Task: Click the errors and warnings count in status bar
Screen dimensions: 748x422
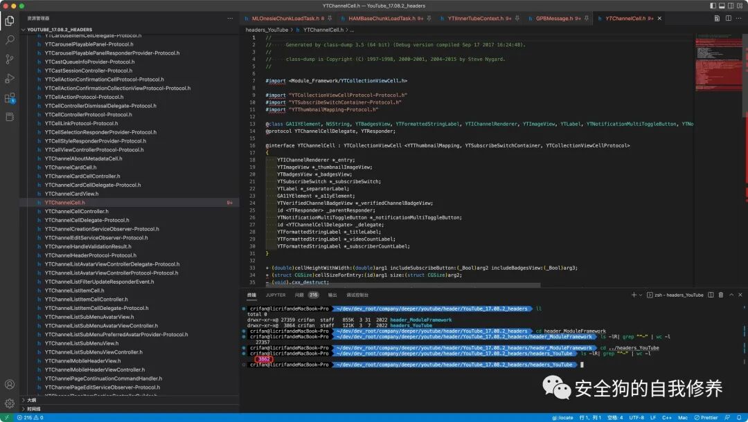Action: [30, 418]
